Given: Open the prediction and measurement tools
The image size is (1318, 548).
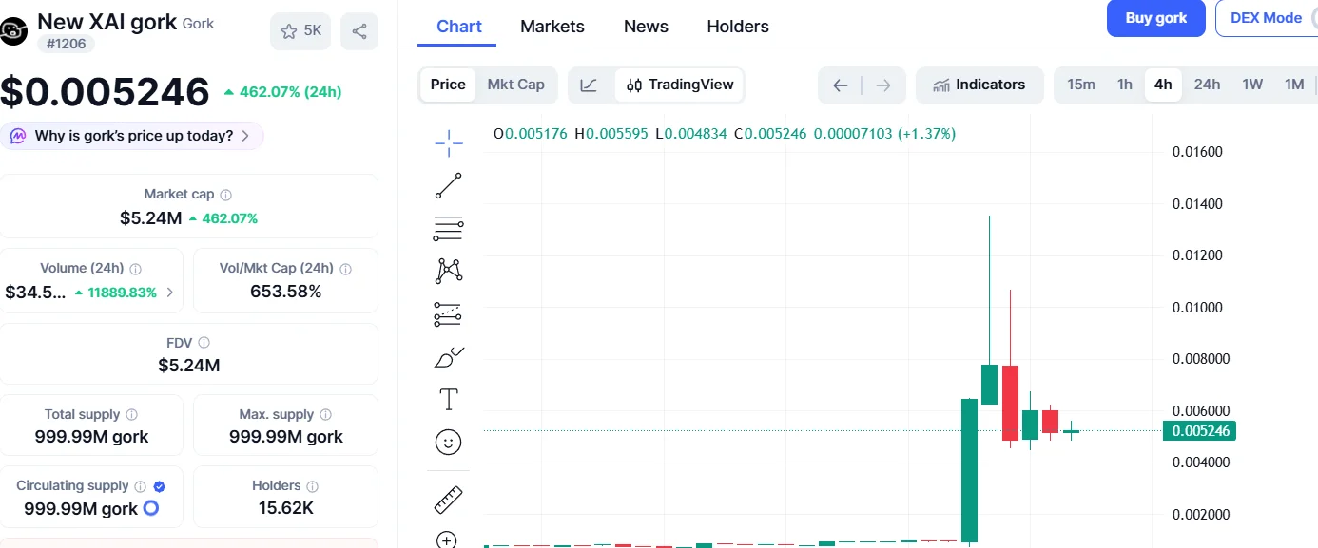Looking at the screenshot, I should [447, 313].
